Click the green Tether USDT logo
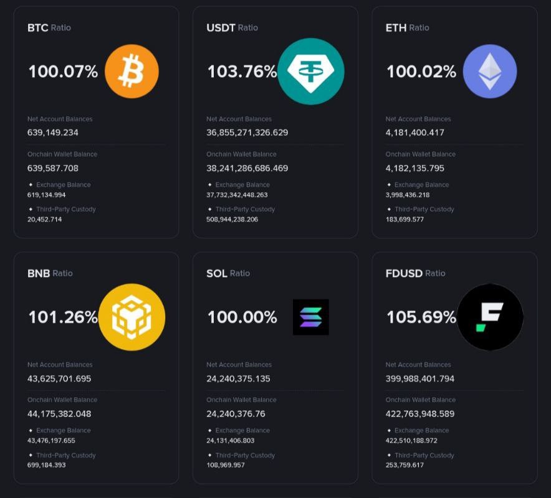551x498 pixels. pos(310,71)
